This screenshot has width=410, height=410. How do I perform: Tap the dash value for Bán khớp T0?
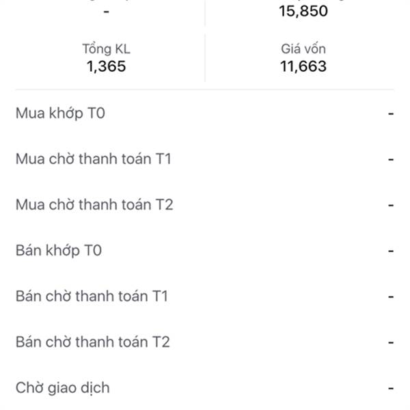tap(391, 251)
